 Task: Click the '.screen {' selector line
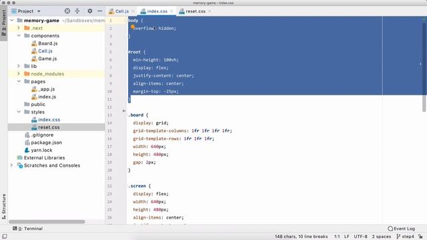(x=139, y=186)
